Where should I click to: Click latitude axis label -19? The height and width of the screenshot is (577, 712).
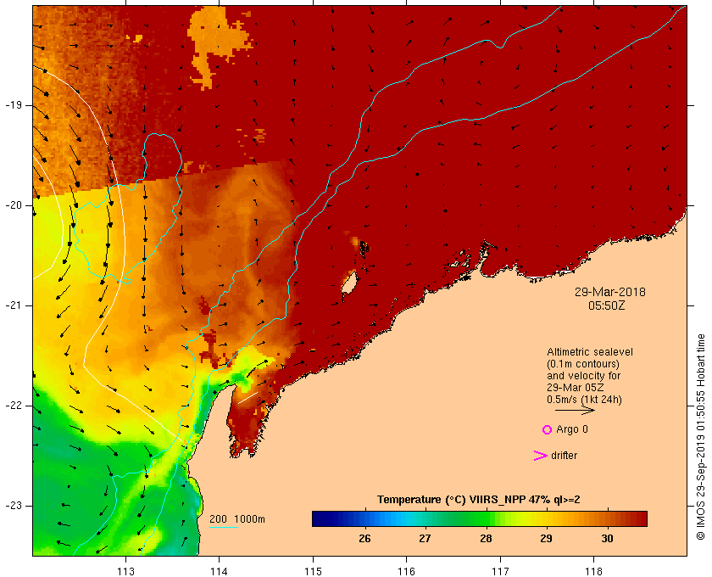tap(14, 105)
